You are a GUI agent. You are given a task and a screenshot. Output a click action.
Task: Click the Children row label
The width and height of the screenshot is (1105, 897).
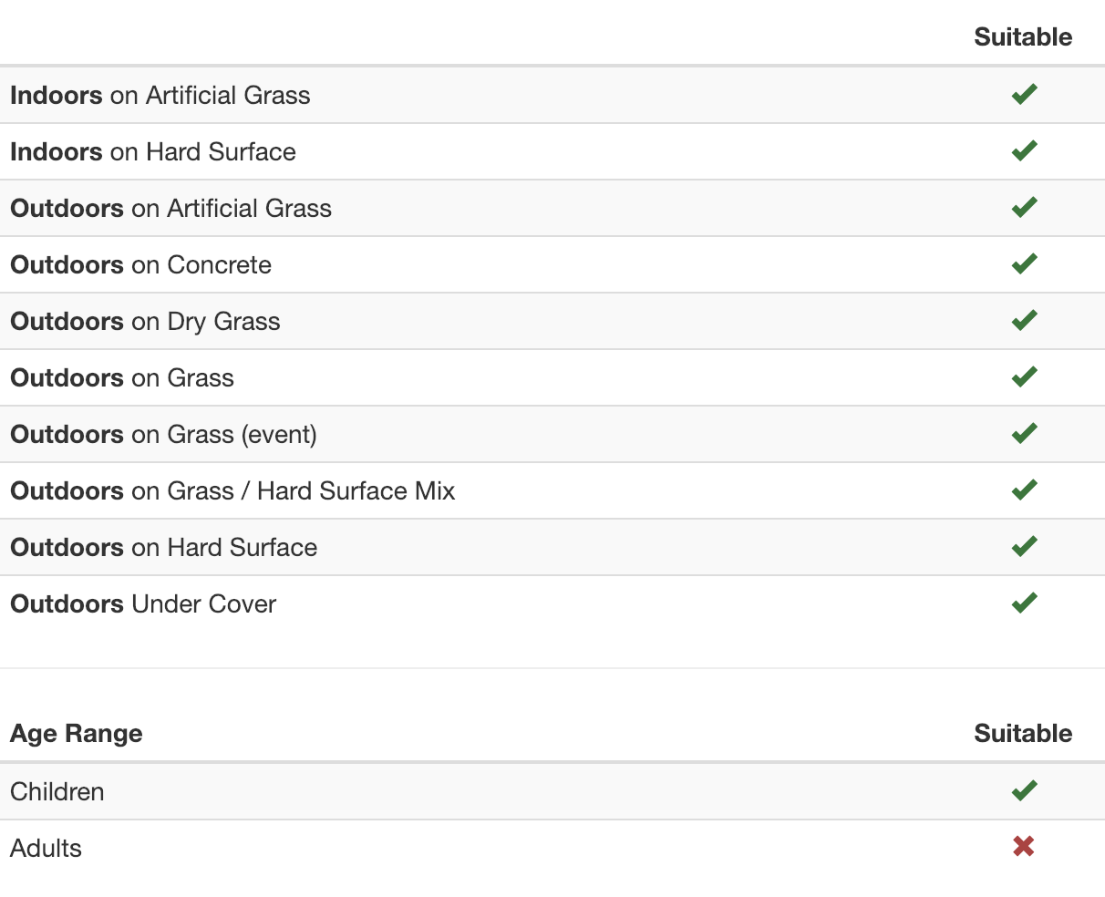(57, 791)
